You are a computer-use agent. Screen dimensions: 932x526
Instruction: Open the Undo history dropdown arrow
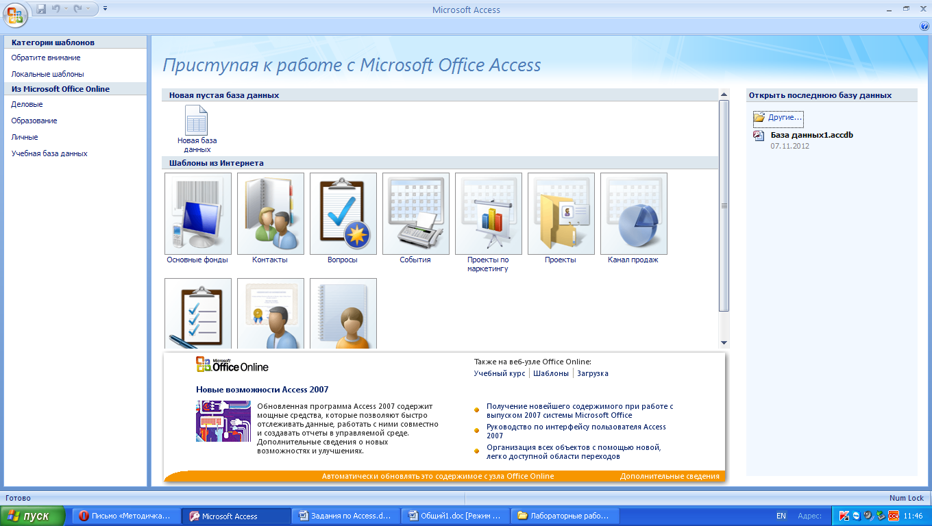click(x=66, y=10)
